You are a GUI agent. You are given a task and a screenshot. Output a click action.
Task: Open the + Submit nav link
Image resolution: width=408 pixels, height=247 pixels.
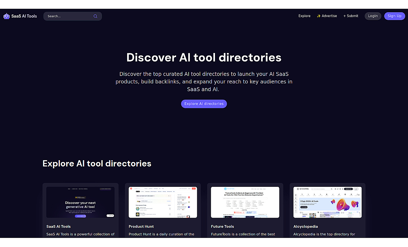pos(351,16)
